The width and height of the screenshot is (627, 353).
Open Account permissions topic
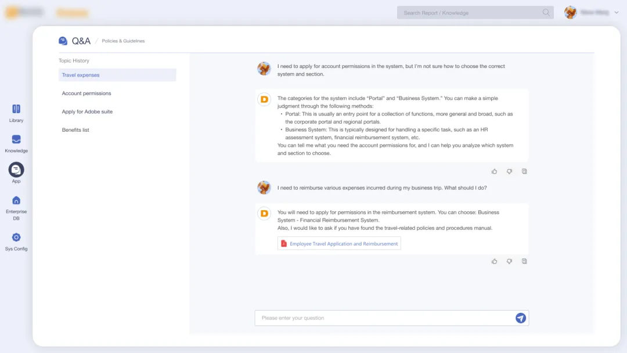[87, 93]
